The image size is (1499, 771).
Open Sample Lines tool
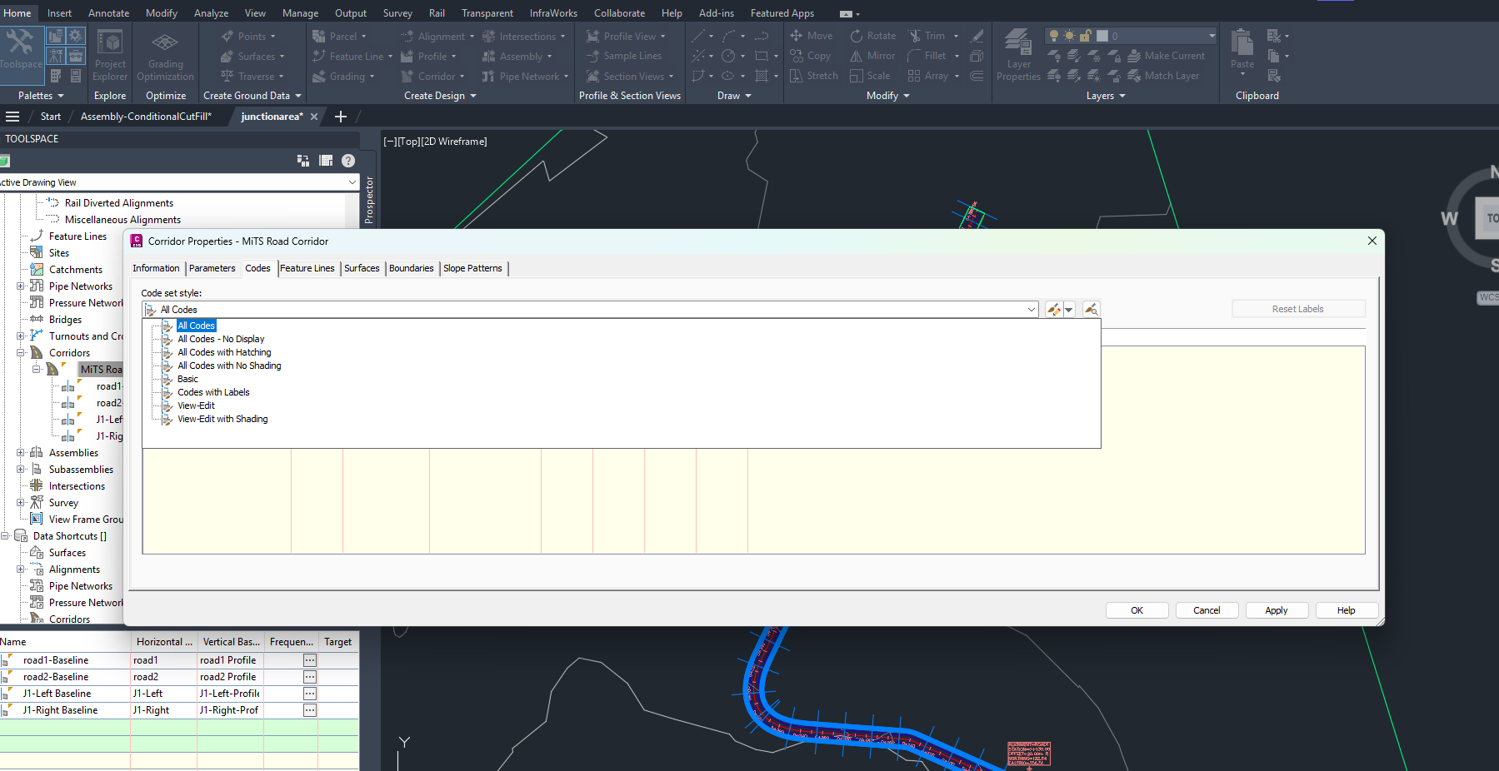[x=624, y=56]
